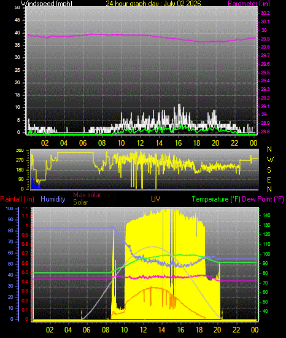Click the 60 value on temperature axis
This screenshot has width=286, height=338.
click(265, 292)
